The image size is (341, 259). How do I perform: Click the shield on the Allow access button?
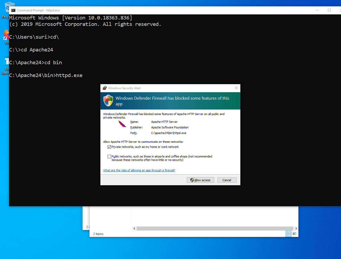point(192,180)
